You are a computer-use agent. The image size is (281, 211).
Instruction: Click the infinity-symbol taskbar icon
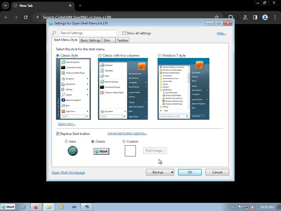pyautogui.click(x=74, y=207)
